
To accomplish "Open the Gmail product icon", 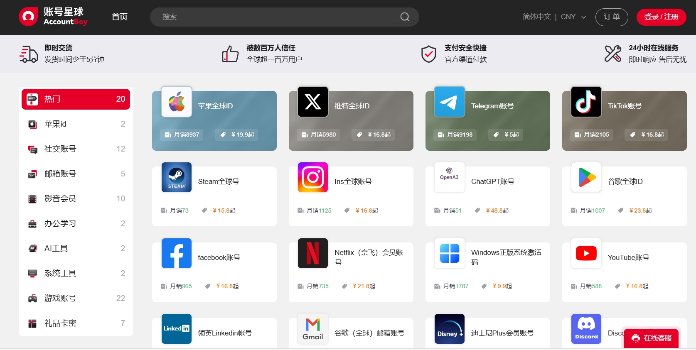I will [313, 329].
